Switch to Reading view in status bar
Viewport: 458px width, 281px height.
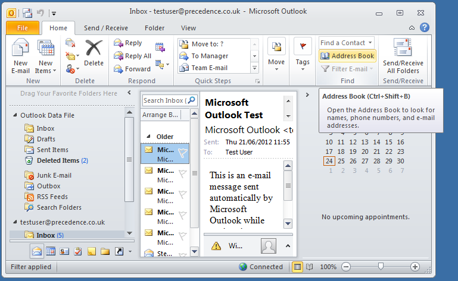(x=309, y=267)
